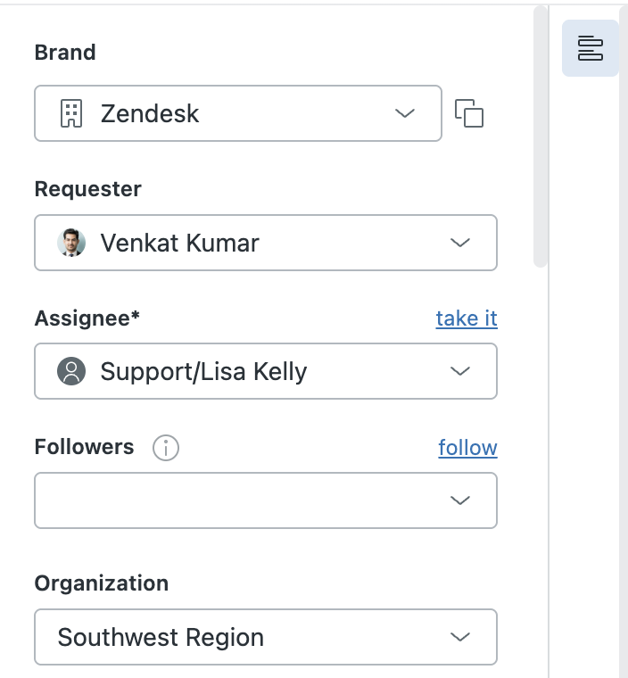The image size is (628, 678).
Task: Click the copy icon beside Brand field
Action: [469, 113]
